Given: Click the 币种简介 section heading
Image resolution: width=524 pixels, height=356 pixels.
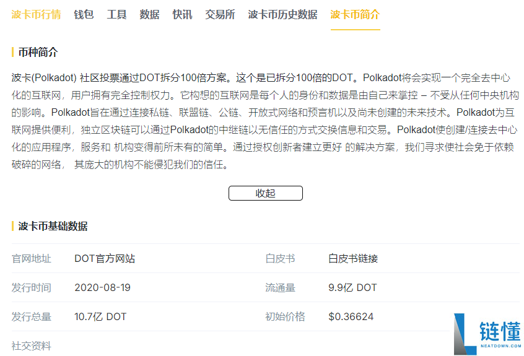Looking at the screenshot, I should pyautogui.click(x=38, y=52).
